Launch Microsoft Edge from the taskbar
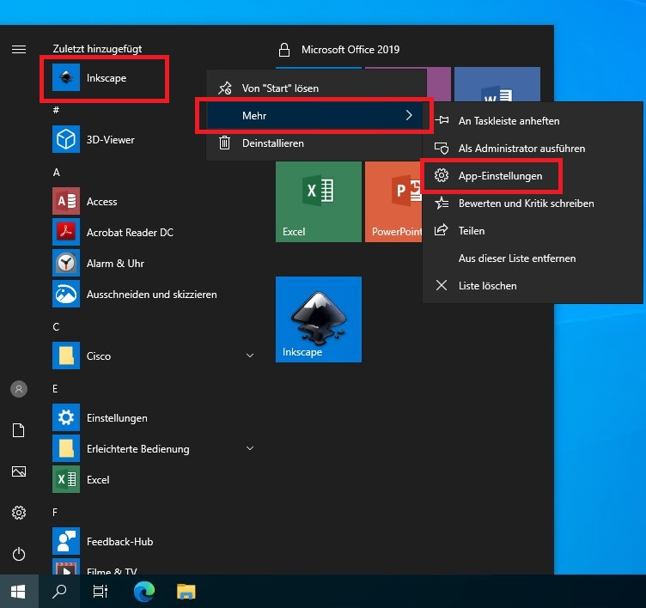646x608 pixels. [x=143, y=591]
